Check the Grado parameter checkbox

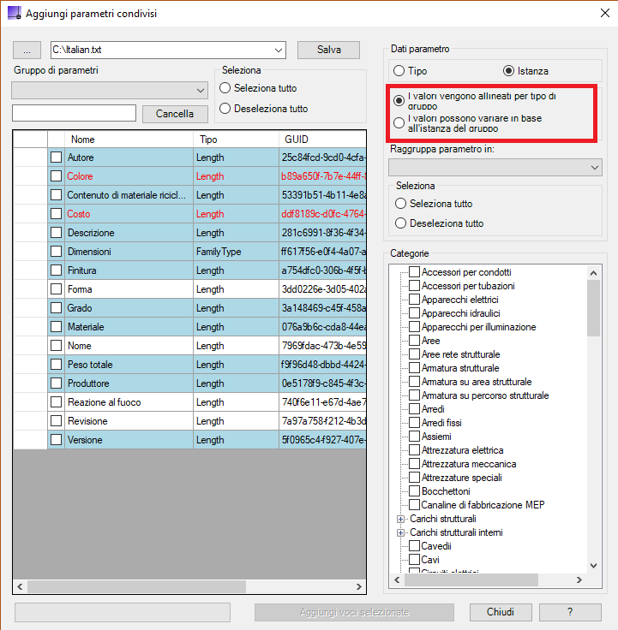(57, 308)
